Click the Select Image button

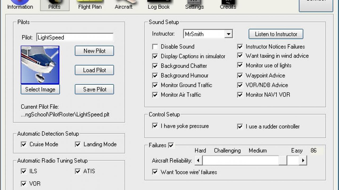[40, 89]
